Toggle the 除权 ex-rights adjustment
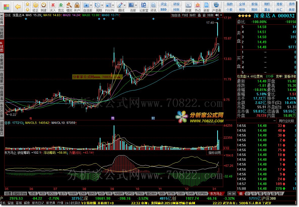The height and width of the screenshot is (207, 299). point(193,15)
